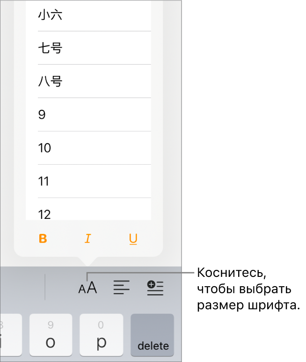The image size is (306, 362).
Task: Toggle Italic formatting
Action: coord(88,239)
